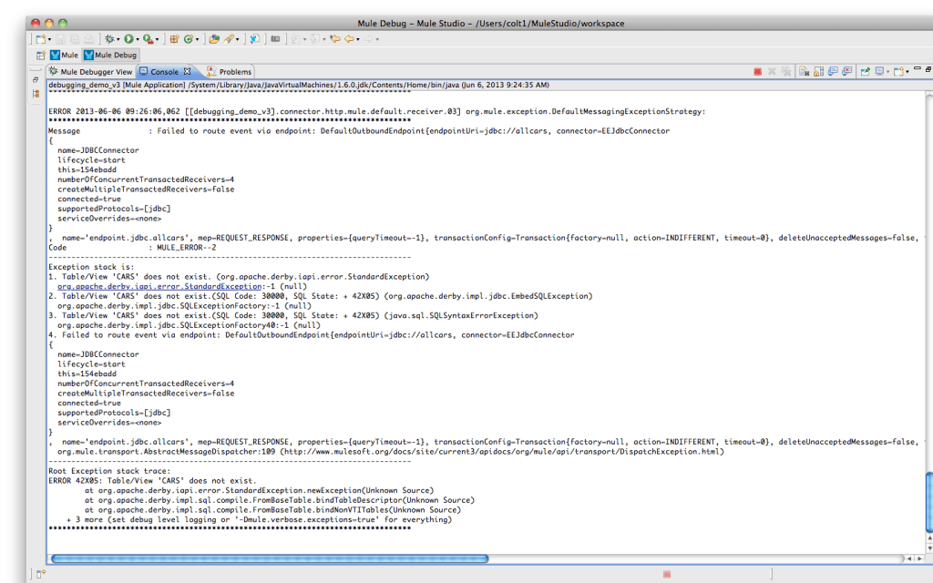Toggle Scroll Lock in the Console

[818, 73]
